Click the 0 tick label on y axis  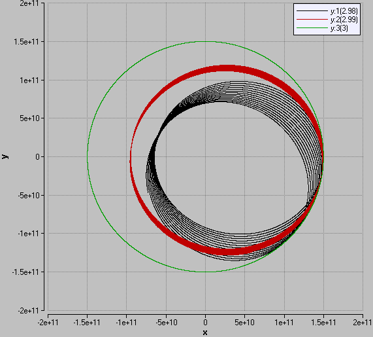[38, 157]
